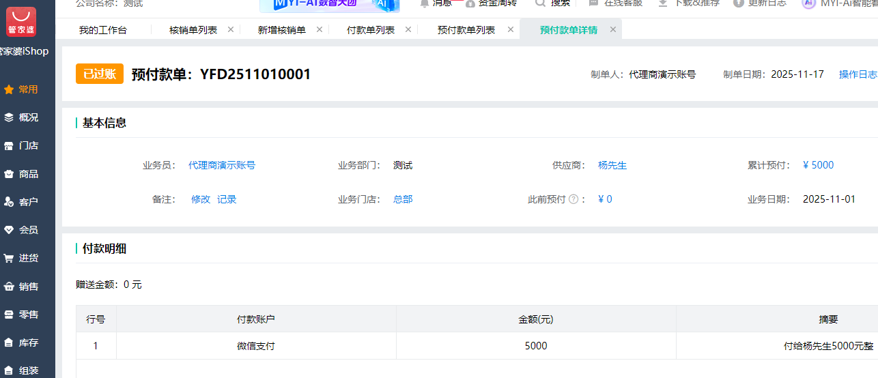Click the 业务日期 value 2025-11-01
878x378 pixels.
[829, 199]
